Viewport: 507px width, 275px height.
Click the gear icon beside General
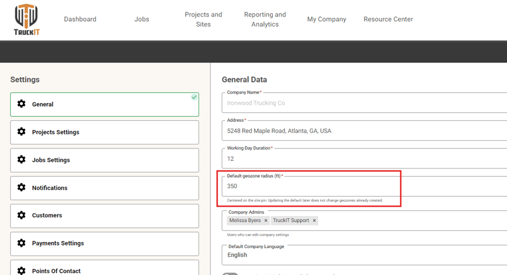(21, 104)
